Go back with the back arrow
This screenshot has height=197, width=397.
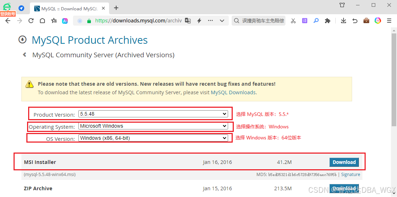click(8, 21)
